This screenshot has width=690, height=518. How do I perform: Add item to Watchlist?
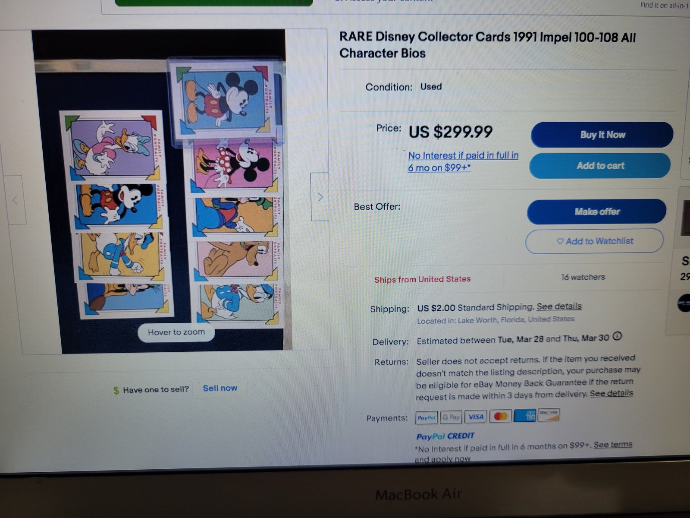[x=595, y=241]
